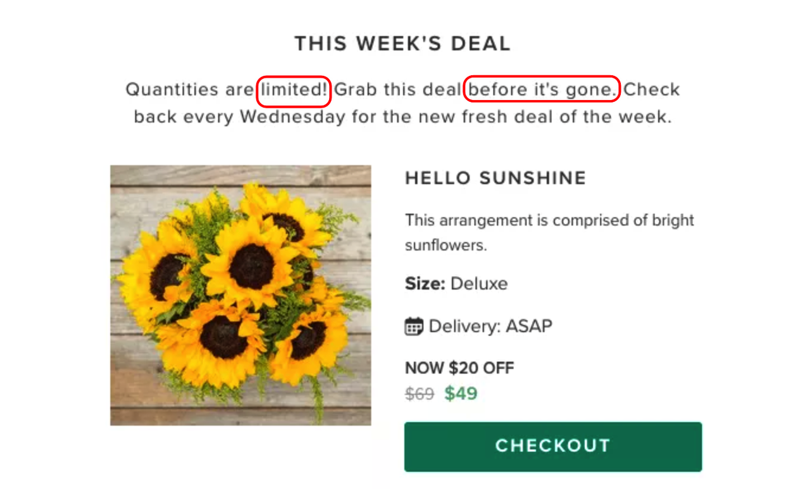Click the word Deluxe next to Size

(479, 283)
